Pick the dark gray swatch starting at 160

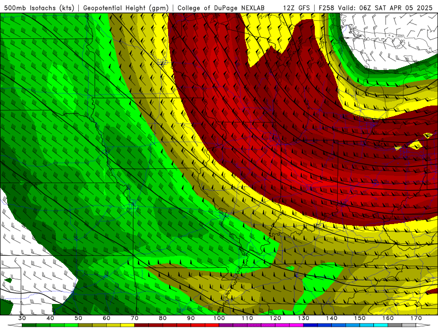(395, 325)
